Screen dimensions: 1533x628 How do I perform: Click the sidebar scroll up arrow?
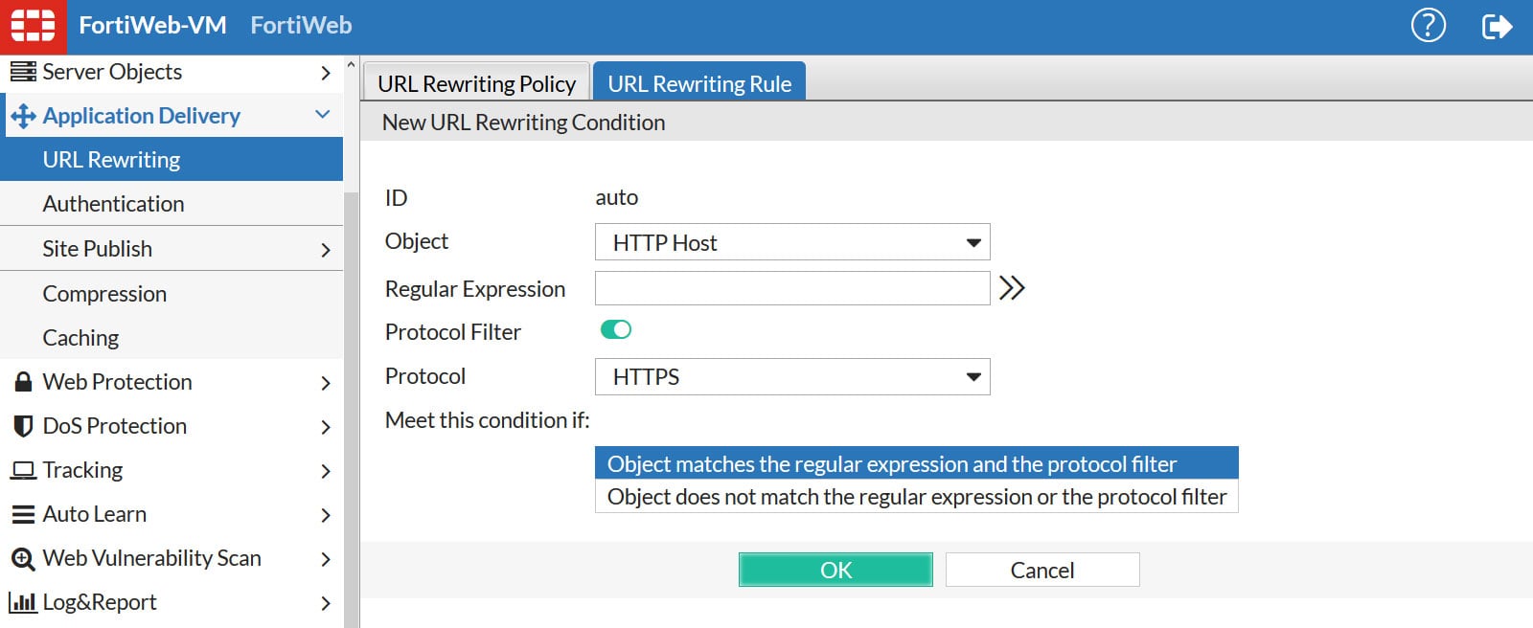351,66
